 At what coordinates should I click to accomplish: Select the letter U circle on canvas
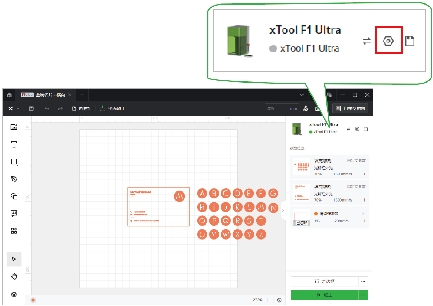coord(202,234)
